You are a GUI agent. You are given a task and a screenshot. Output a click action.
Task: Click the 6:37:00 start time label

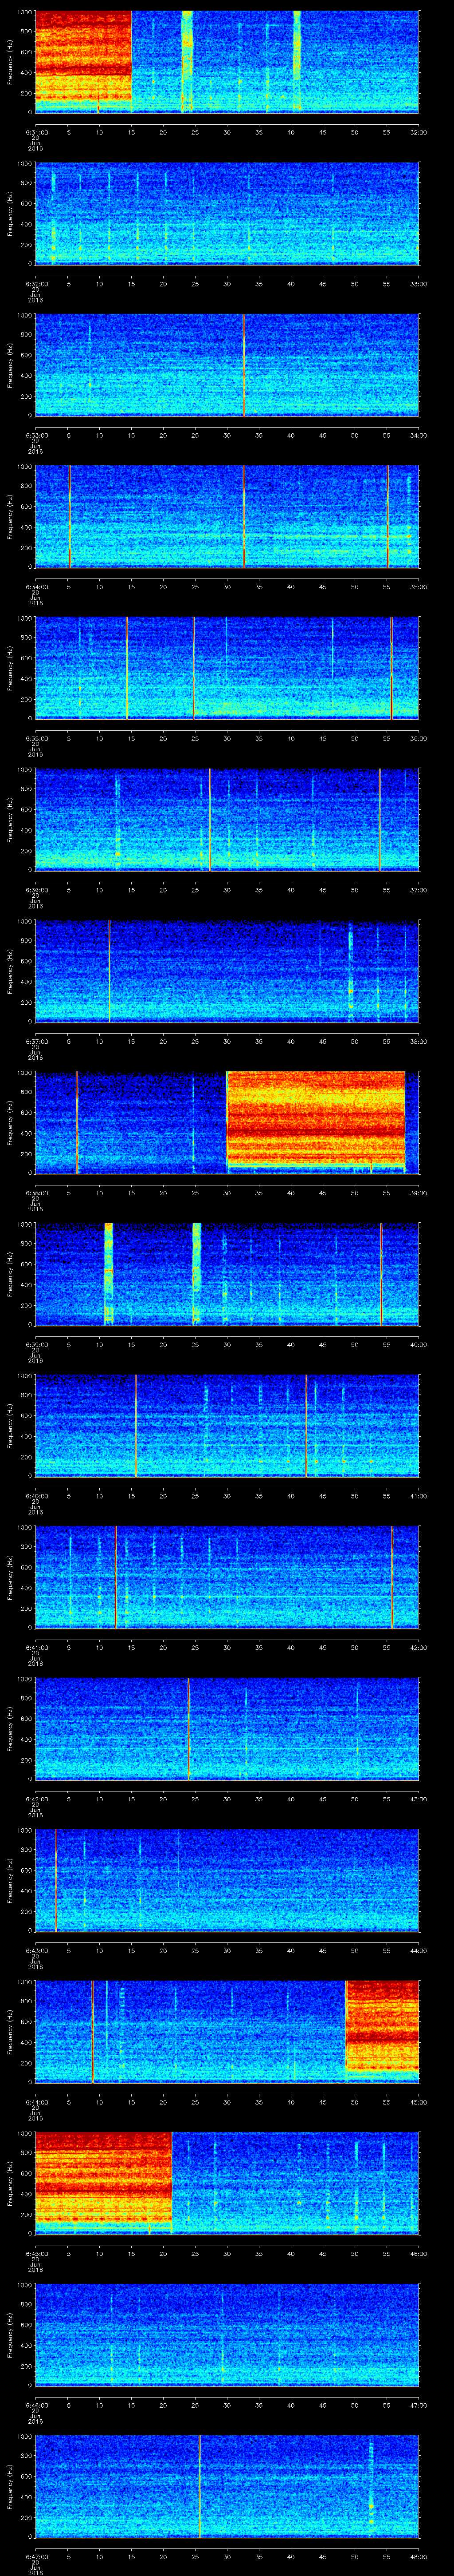[x=36, y=1041]
